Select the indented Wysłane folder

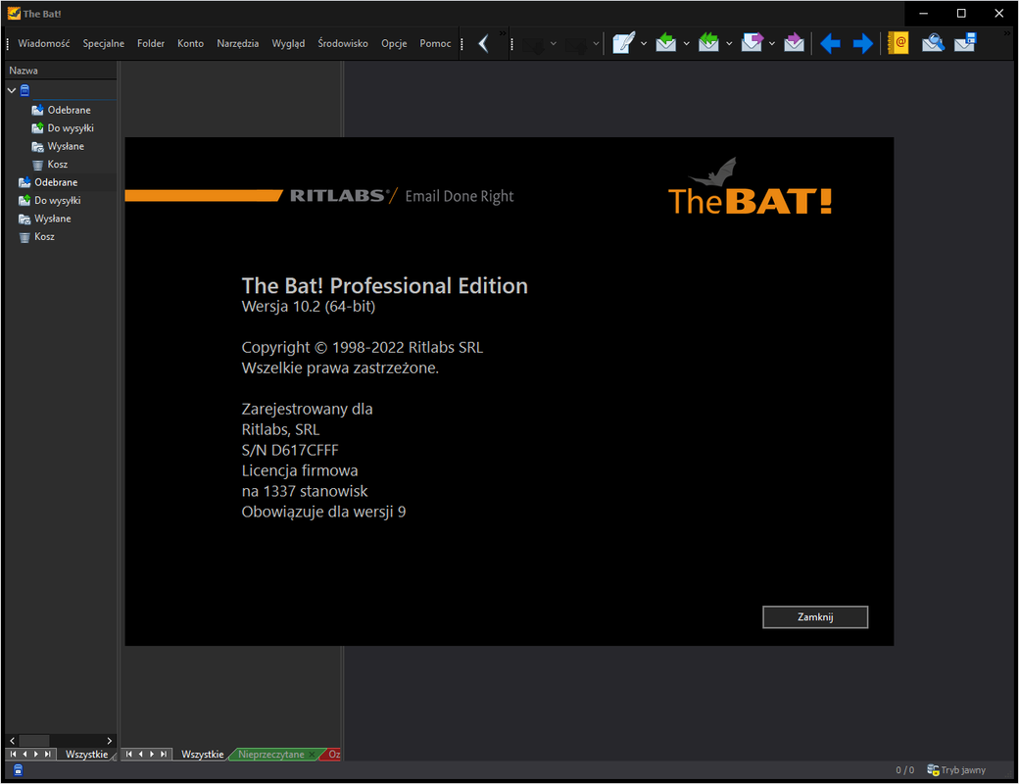pos(66,146)
